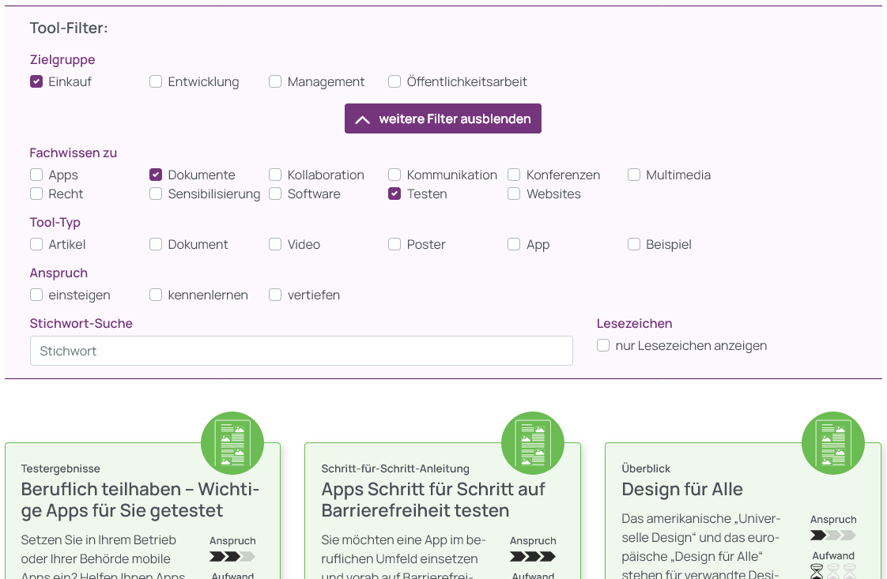Click the purple 'Anspruch' filter heading
887x579 pixels.
click(x=59, y=273)
